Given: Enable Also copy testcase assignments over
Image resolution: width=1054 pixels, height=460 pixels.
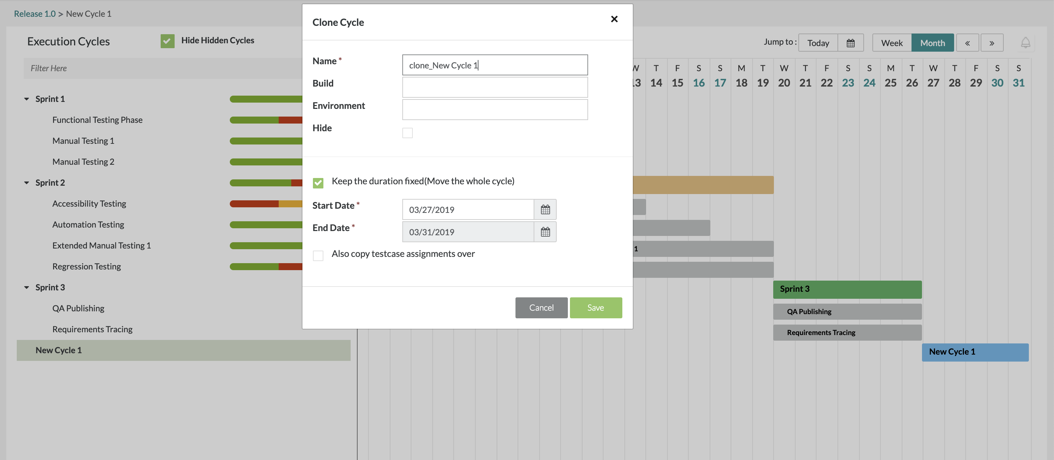Looking at the screenshot, I should (318, 255).
